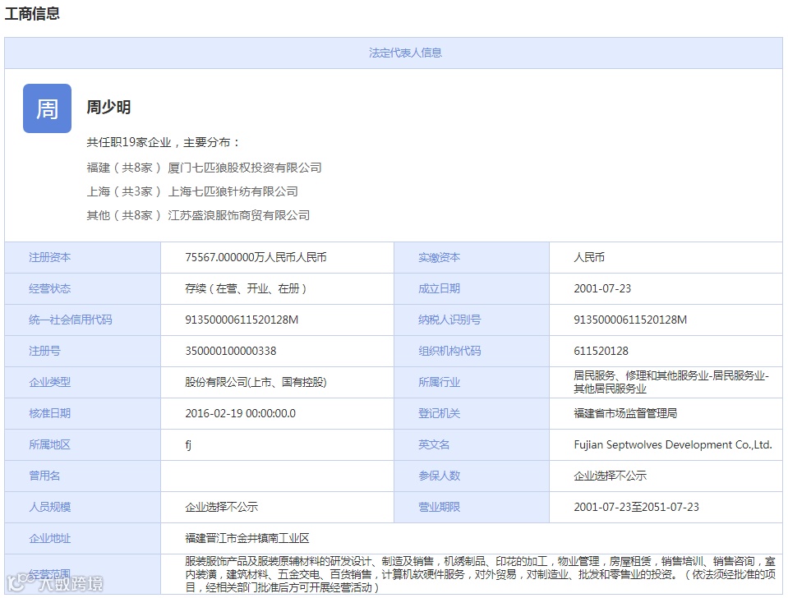Open 上海七匹狼针纺有限公司 company link
The width and height of the screenshot is (788, 598).
pyautogui.click(x=233, y=191)
